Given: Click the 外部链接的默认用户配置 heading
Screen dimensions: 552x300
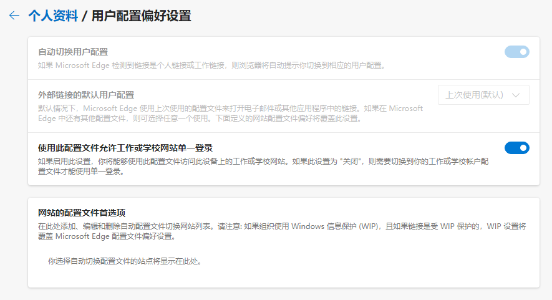Looking at the screenshot, I should (86, 95).
